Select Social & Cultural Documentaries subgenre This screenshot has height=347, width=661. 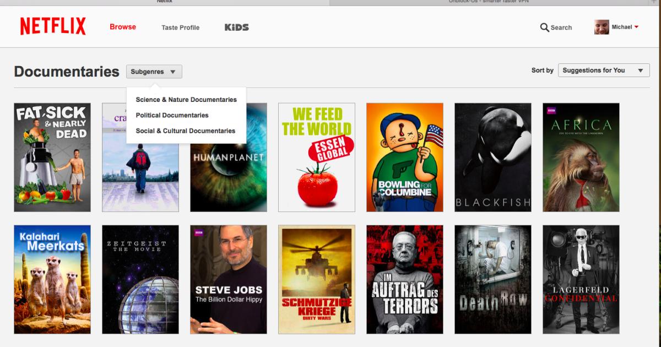186,131
